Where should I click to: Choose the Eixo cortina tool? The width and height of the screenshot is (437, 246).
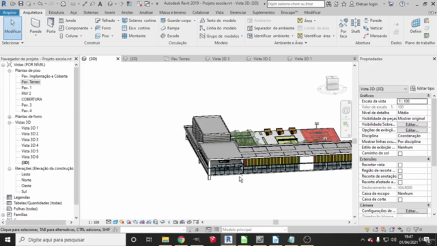136,28
